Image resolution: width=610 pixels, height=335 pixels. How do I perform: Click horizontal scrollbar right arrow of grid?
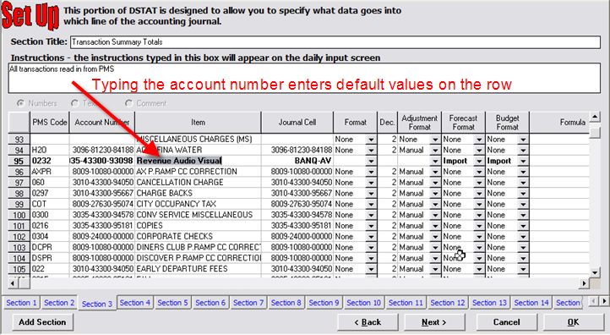click(584, 283)
